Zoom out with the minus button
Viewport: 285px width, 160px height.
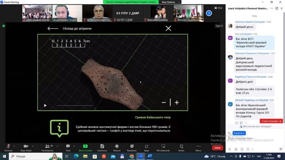(164, 103)
